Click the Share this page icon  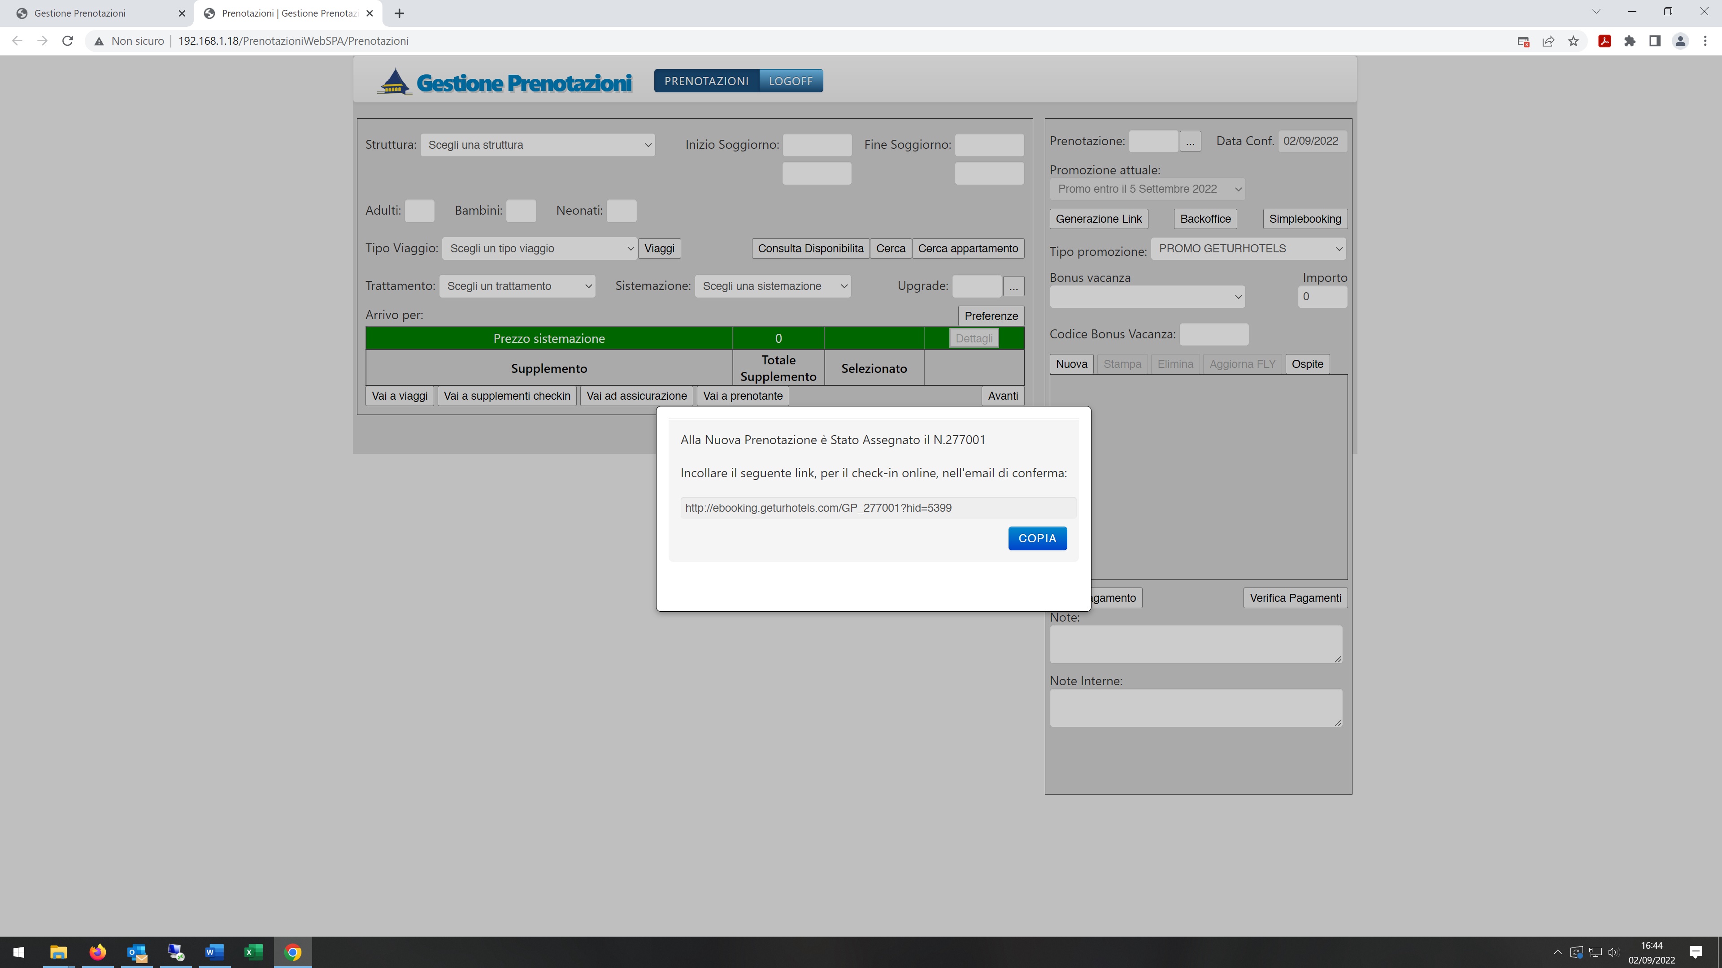[x=1548, y=41]
